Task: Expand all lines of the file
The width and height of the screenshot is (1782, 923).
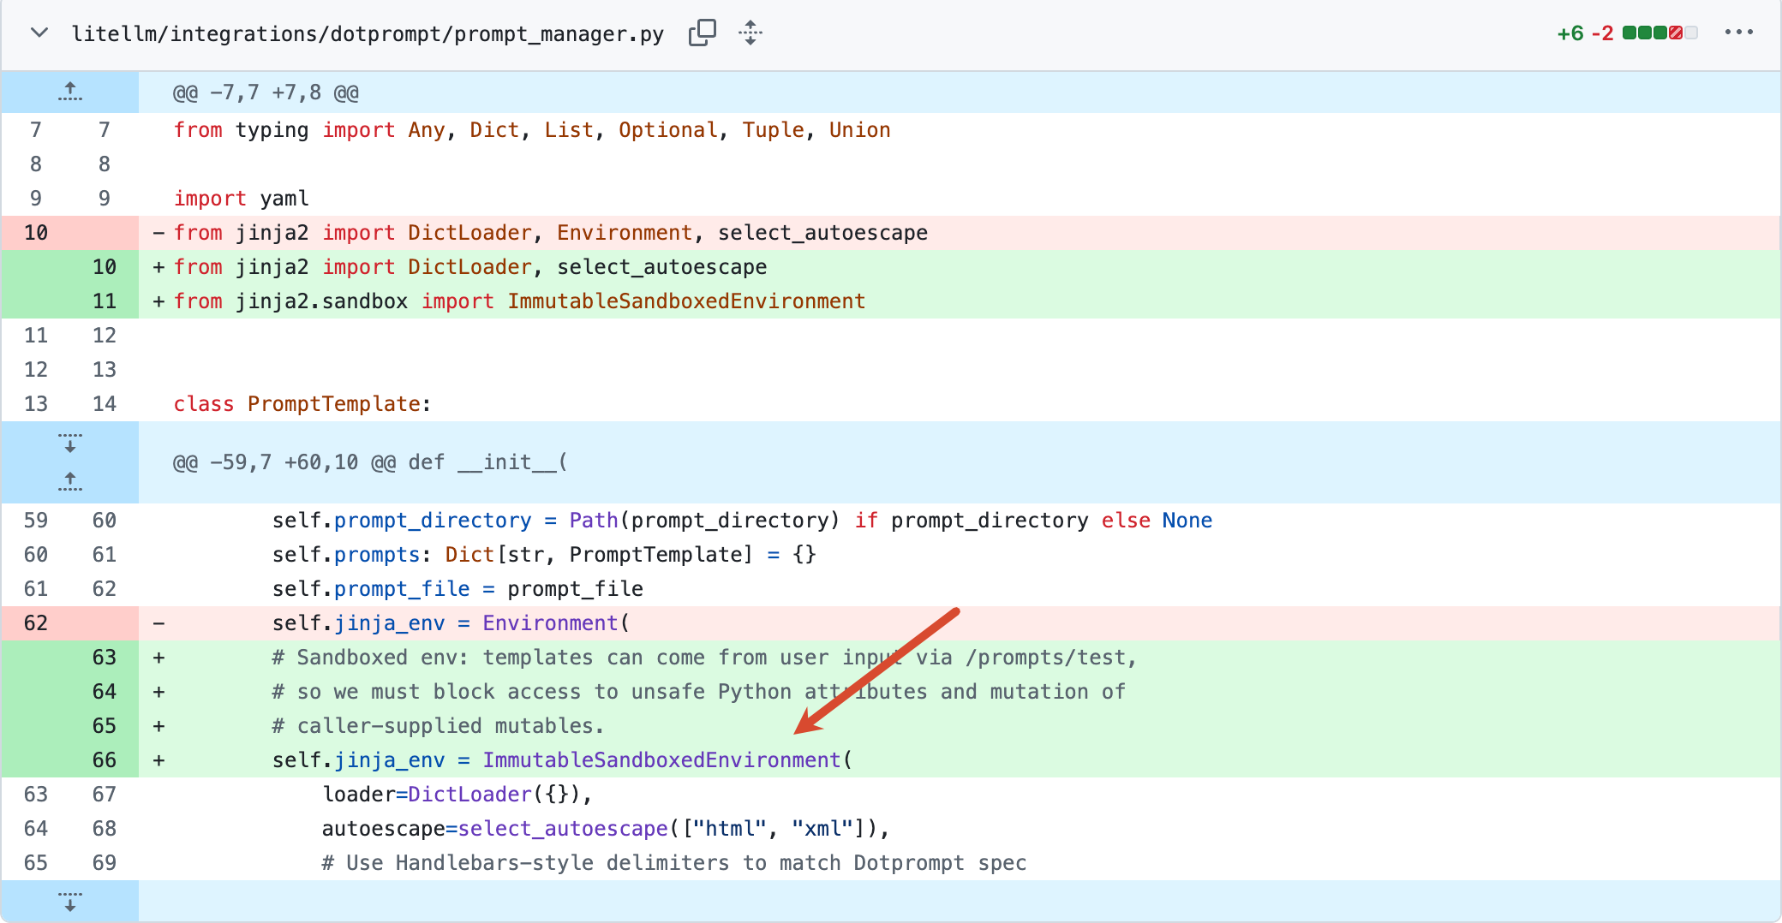Action: 750,33
